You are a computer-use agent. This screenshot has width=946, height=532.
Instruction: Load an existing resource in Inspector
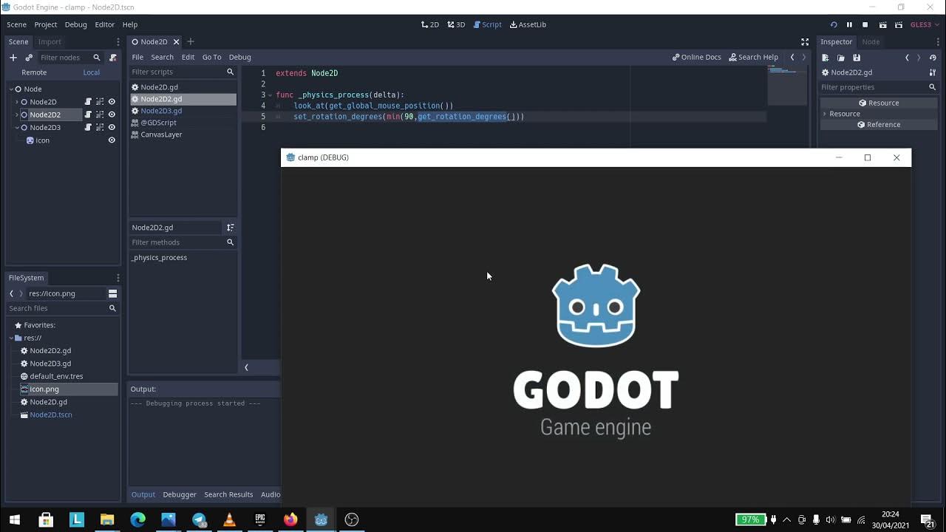click(841, 57)
